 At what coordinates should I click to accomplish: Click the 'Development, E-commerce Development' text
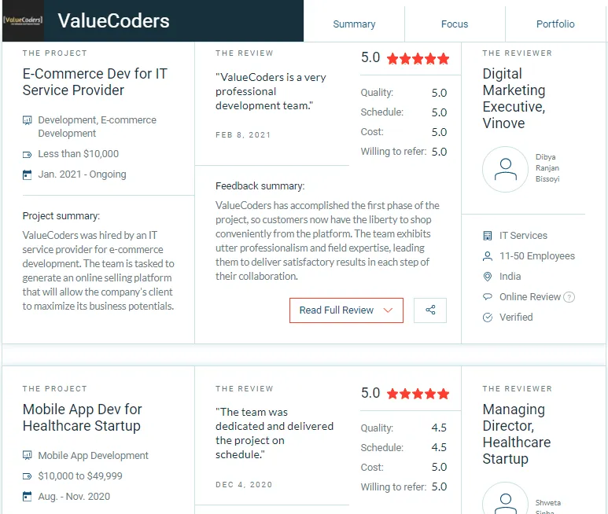pyautogui.click(x=97, y=127)
